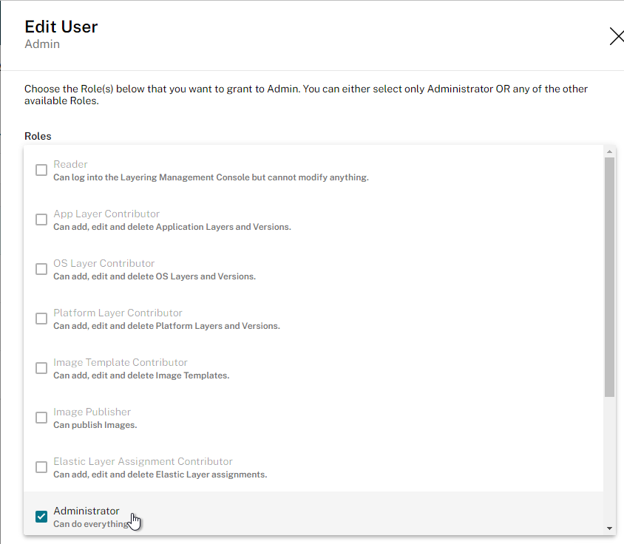The width and height of the screenshot is (624, 544).
Task: Enable the App Layer Contributor checkbox
Action: 41,220
